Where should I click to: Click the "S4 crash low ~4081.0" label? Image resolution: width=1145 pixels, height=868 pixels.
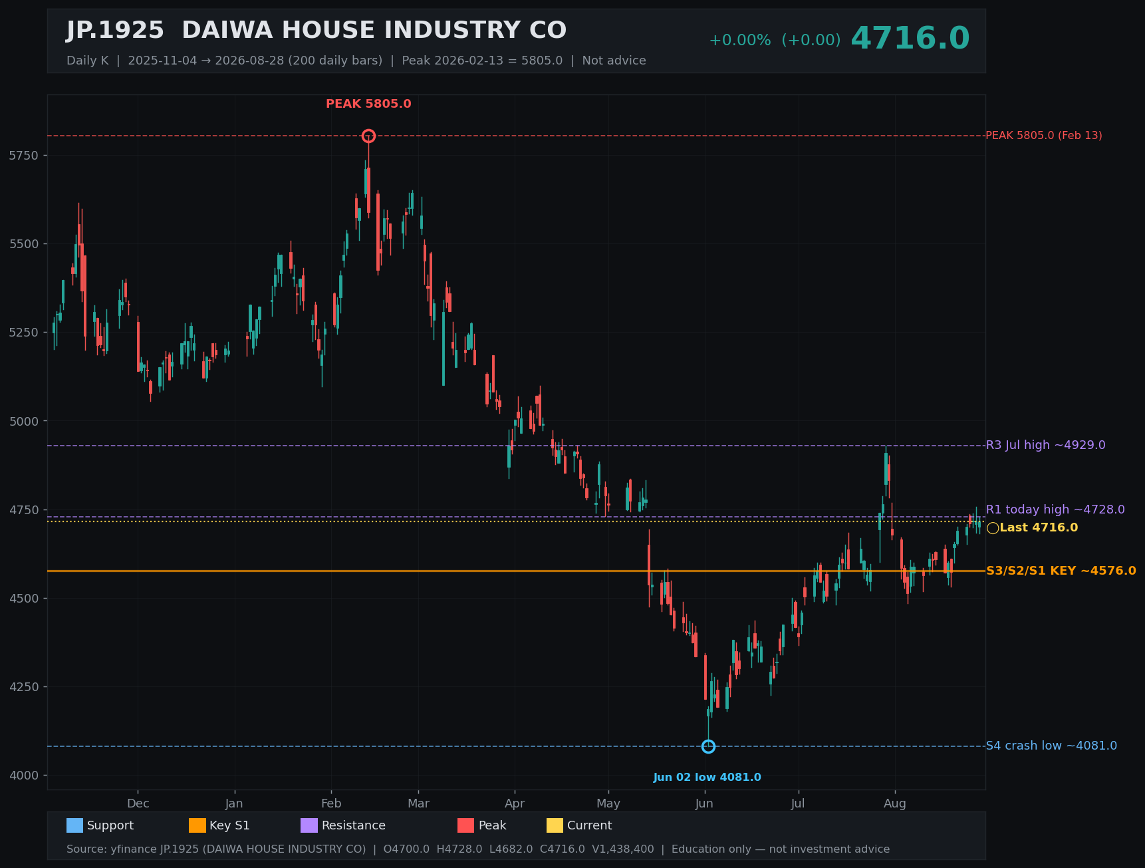coord(1051,746)
